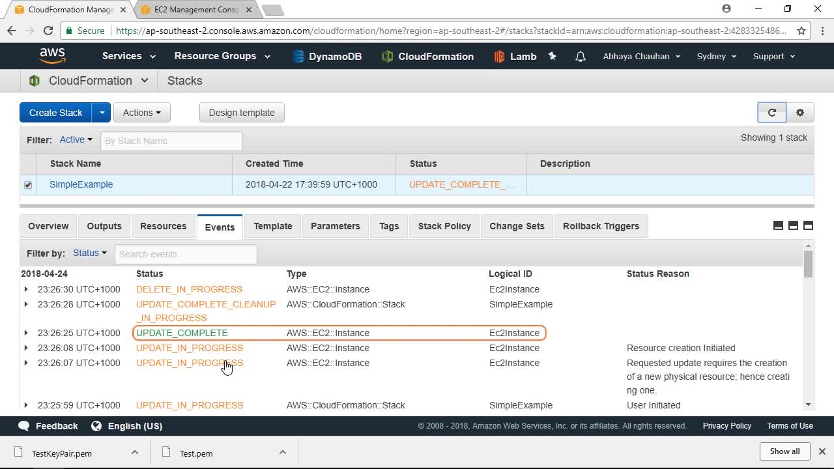
Task: Switch to the Tags tab
Action: [x=389, y=226]
